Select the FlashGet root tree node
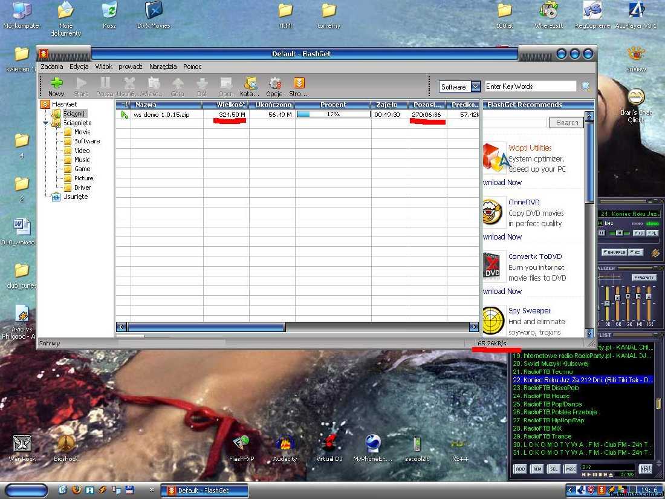Viewport: 665px width, 499px height. [x=59, y=104]
